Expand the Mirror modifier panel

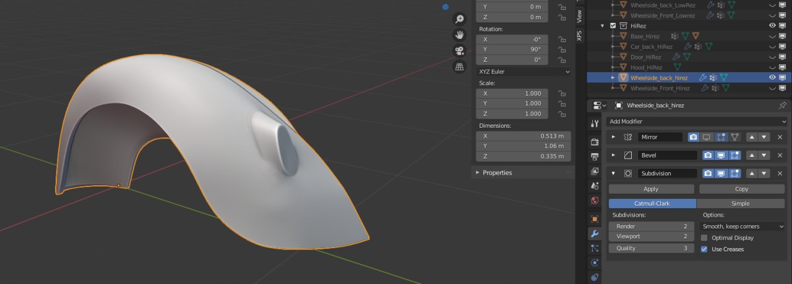click(x=614, y=137)
